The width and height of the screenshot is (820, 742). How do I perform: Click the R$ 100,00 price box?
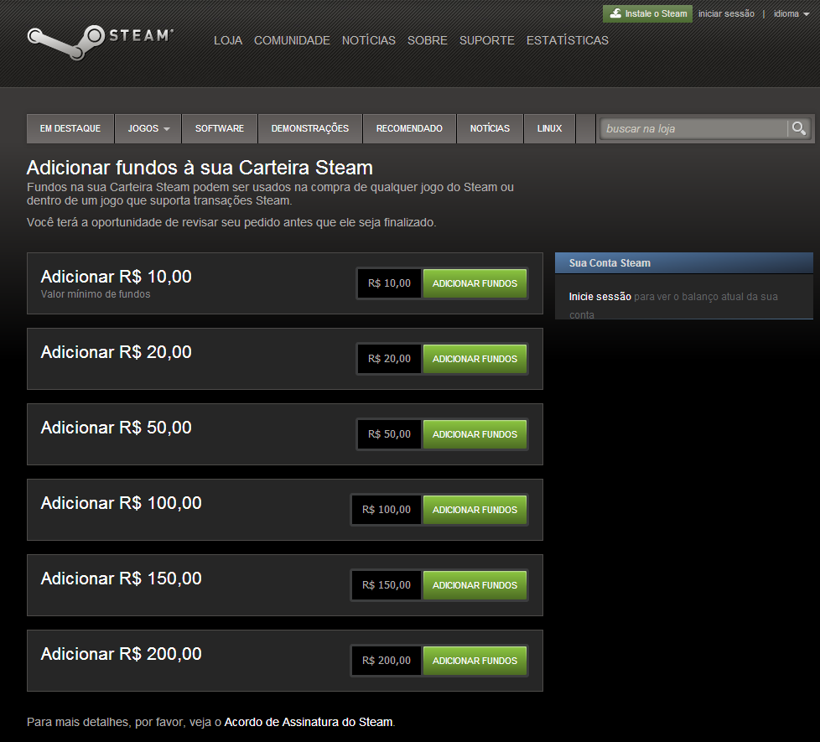pos(387,509)
